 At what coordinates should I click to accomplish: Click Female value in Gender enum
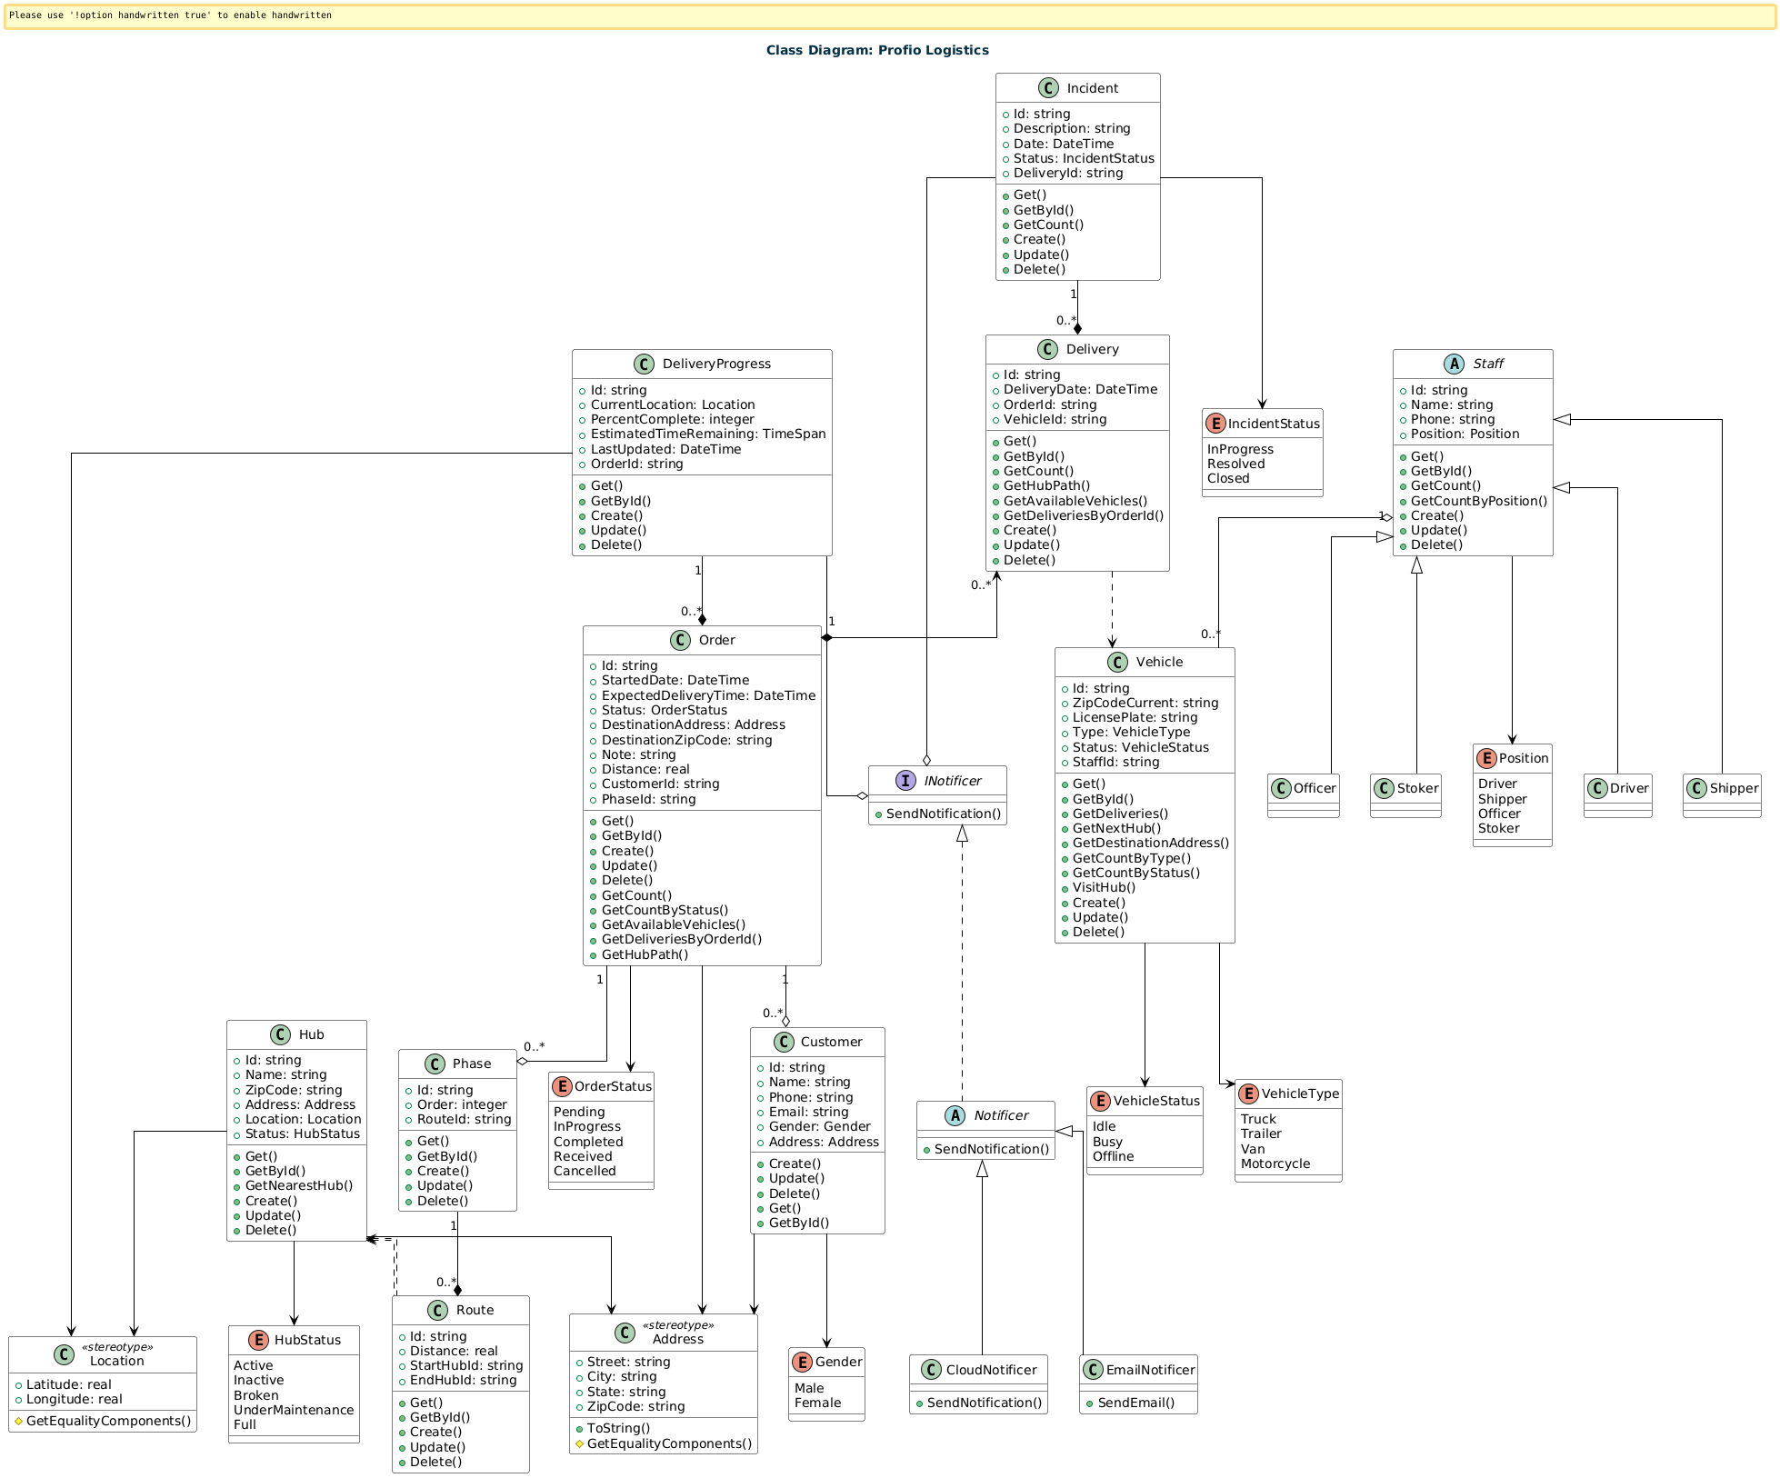pyautogui.click(x=818, y=1403)
